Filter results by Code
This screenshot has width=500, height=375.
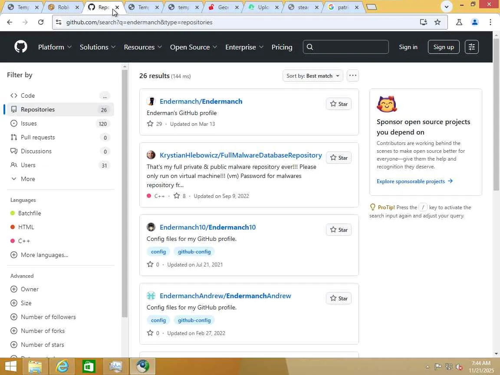60,95
